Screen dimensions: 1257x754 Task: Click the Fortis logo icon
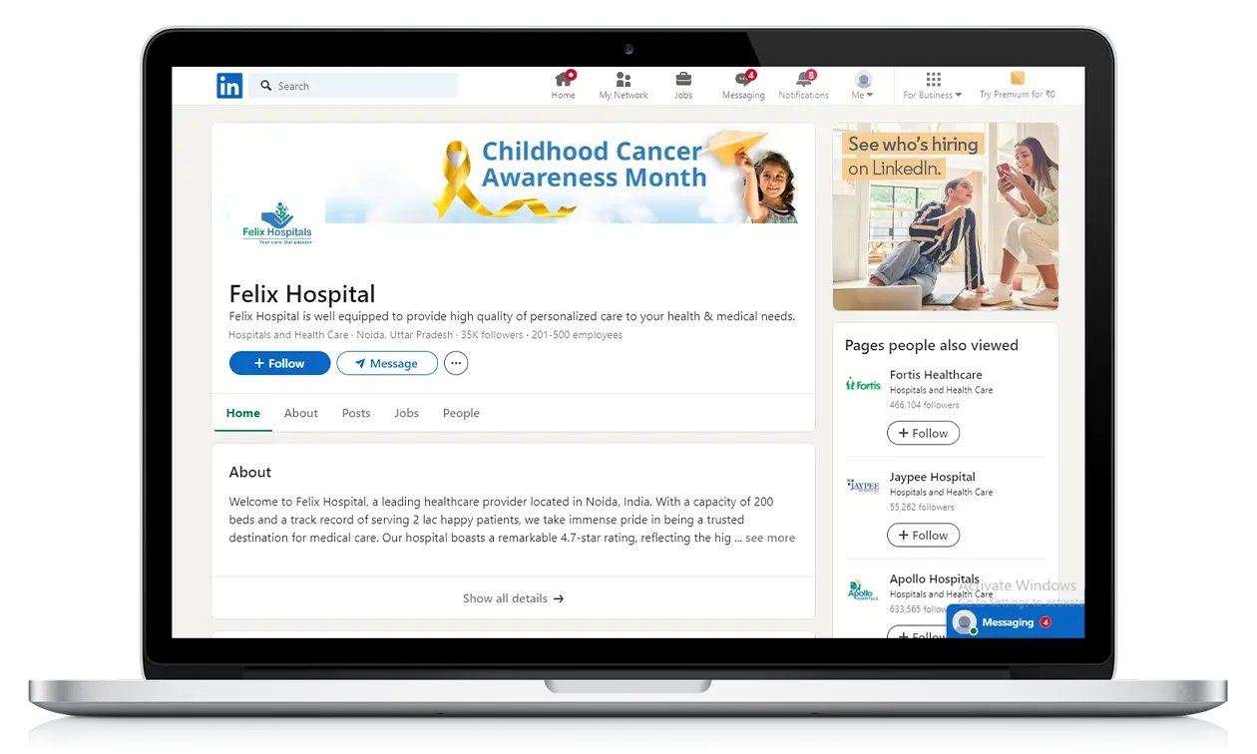point(863,384)
